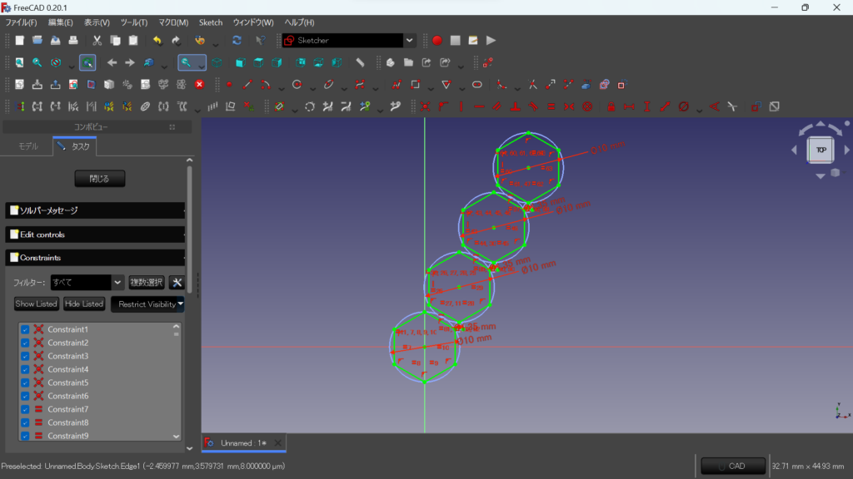Uncheck the Constraint8 checkbox

pyautogui.click(x=25, y=422)
